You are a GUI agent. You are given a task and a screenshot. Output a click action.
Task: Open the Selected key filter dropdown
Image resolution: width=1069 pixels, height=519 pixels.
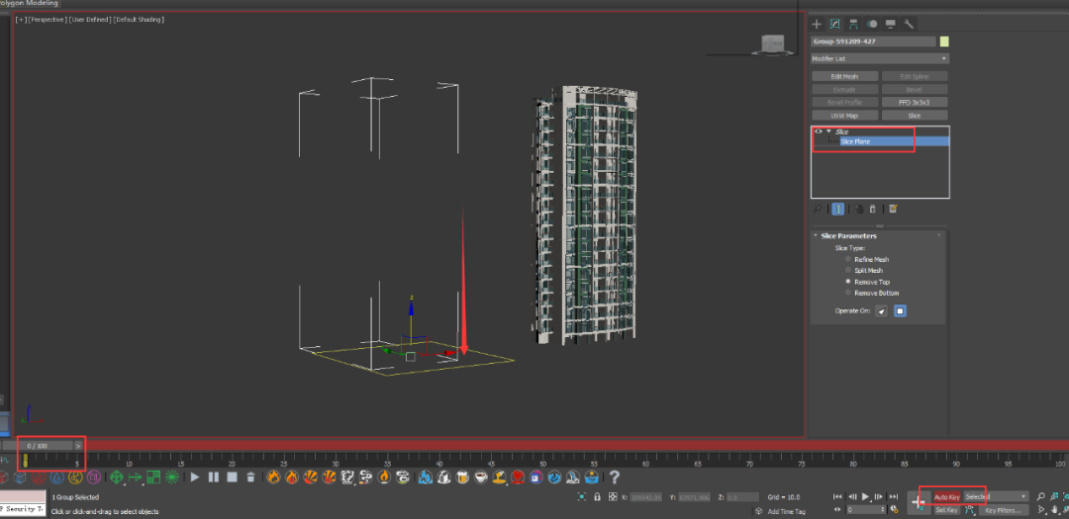tap(996, 497)
